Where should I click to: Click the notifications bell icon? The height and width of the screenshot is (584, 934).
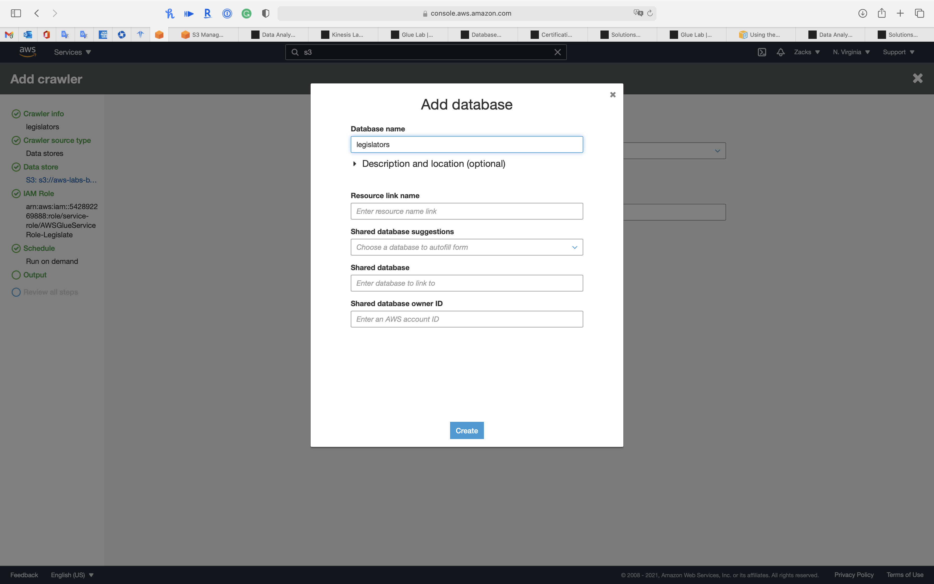[x=781, y=52]
